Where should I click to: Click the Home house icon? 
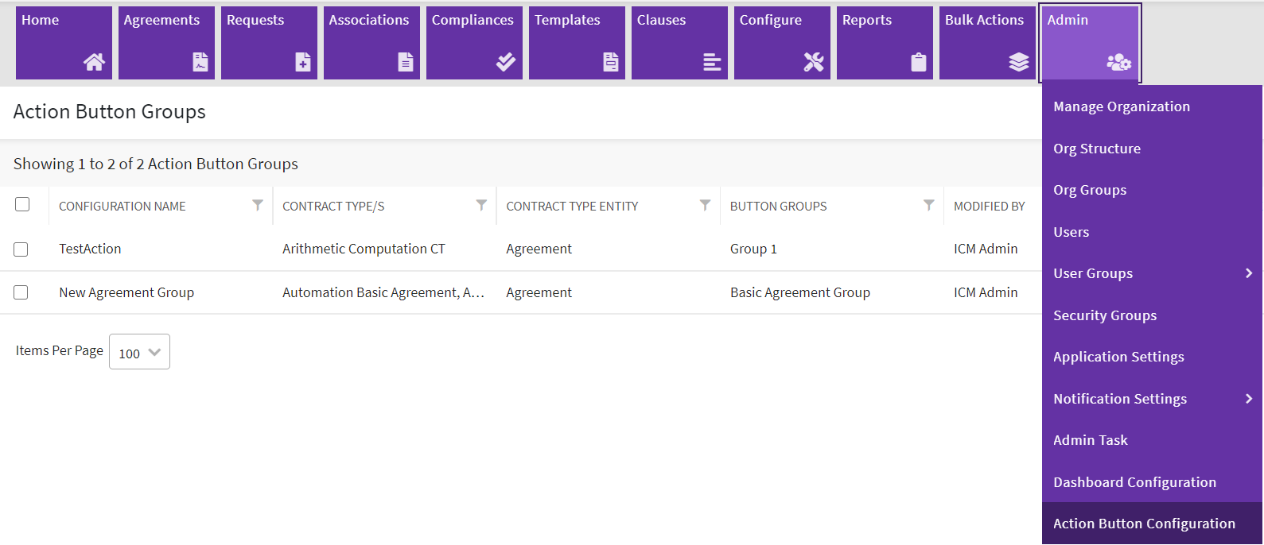pos(94,62)
